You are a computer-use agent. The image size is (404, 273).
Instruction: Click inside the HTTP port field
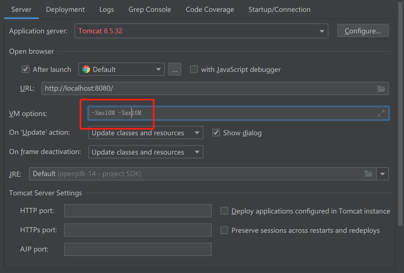click(138, 211)
